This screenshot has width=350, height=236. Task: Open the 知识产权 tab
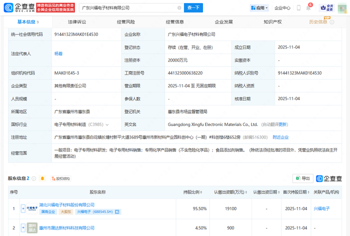pos(272,22)
